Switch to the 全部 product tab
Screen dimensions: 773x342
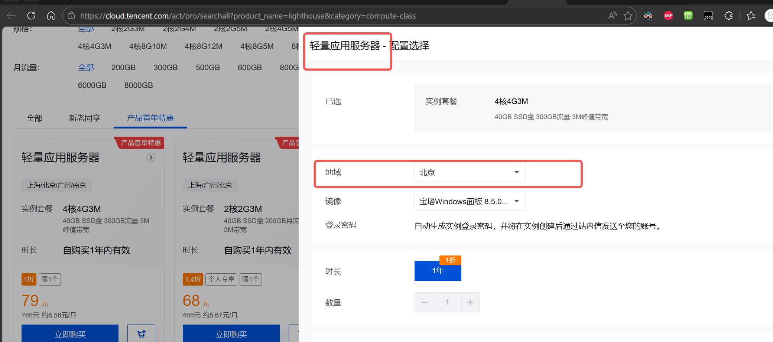(35, 118)
